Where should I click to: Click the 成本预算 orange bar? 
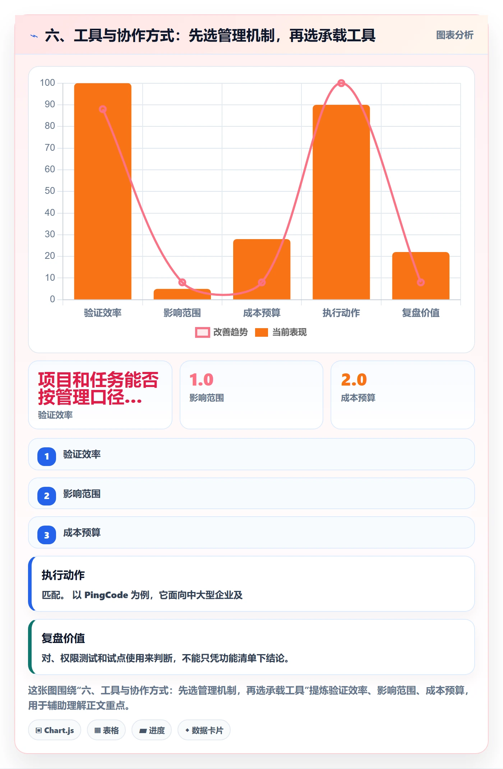click(x=262, y=269)
